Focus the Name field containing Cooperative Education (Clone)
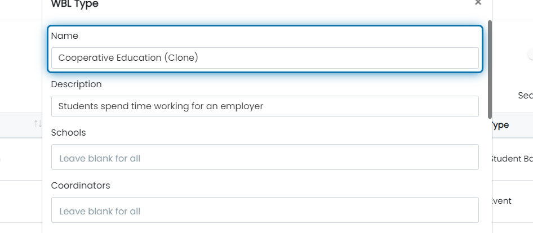The image size is (533, 233). click(x=265, y=58)
